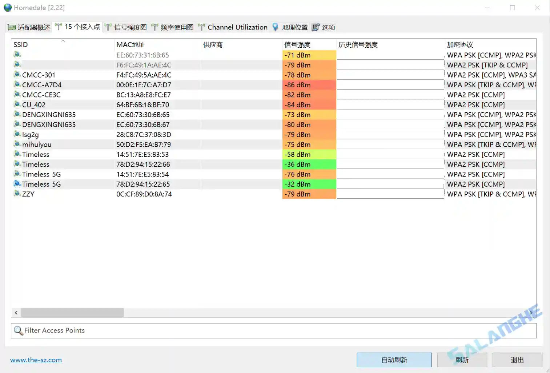Click the WiFi icon beside the Timeless network
Image resolution: width=550 pixels, height=373 pixels.
tap(17, 154)
